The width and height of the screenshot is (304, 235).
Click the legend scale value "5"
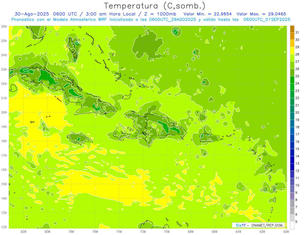pyautogui.click(x=296, y=222)
